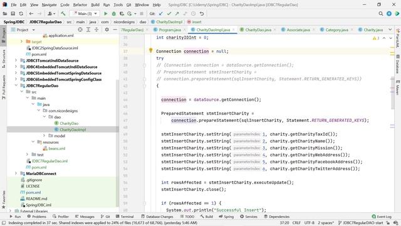Open the Database Changes tool window
The width and height of the screenshot is (401, 226).
tap(157, 217)
